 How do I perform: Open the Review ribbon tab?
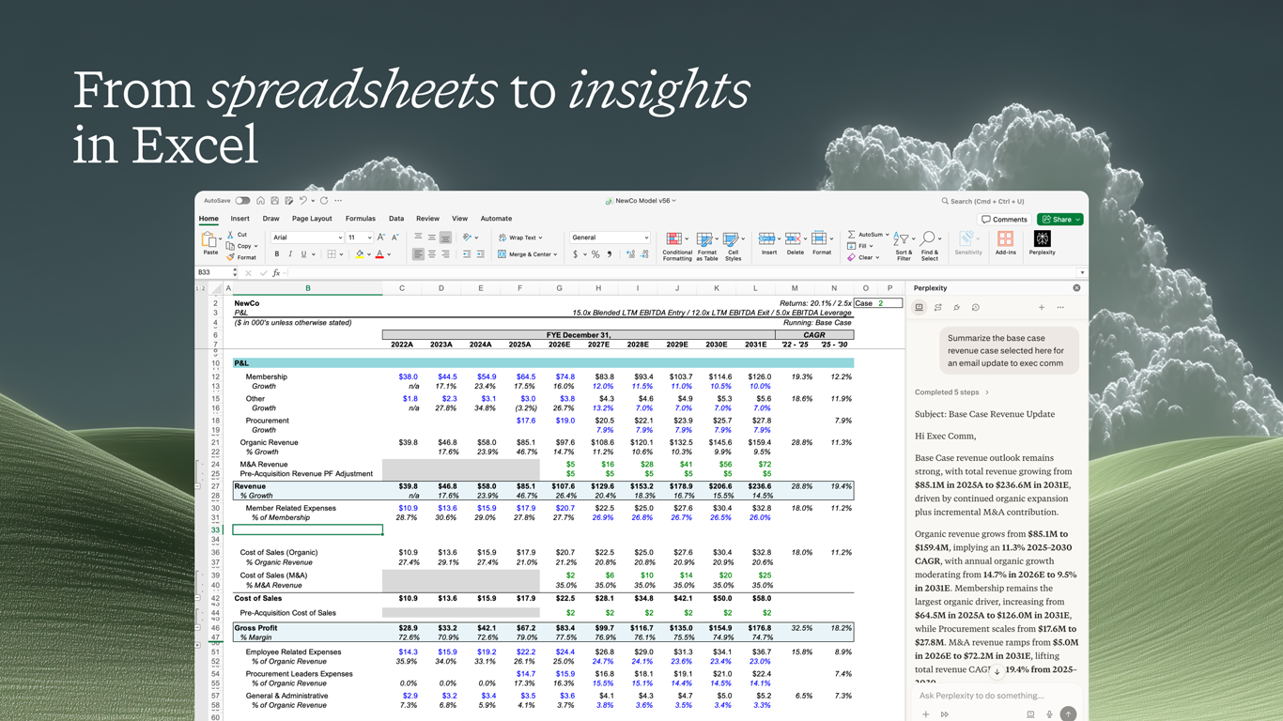(x=427, y=219)
